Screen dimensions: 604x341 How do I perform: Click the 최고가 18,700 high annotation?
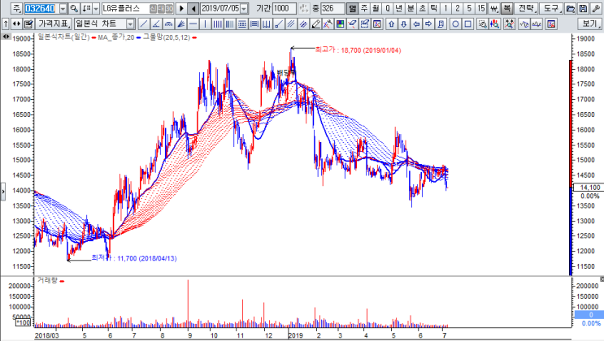click(358, 50)
